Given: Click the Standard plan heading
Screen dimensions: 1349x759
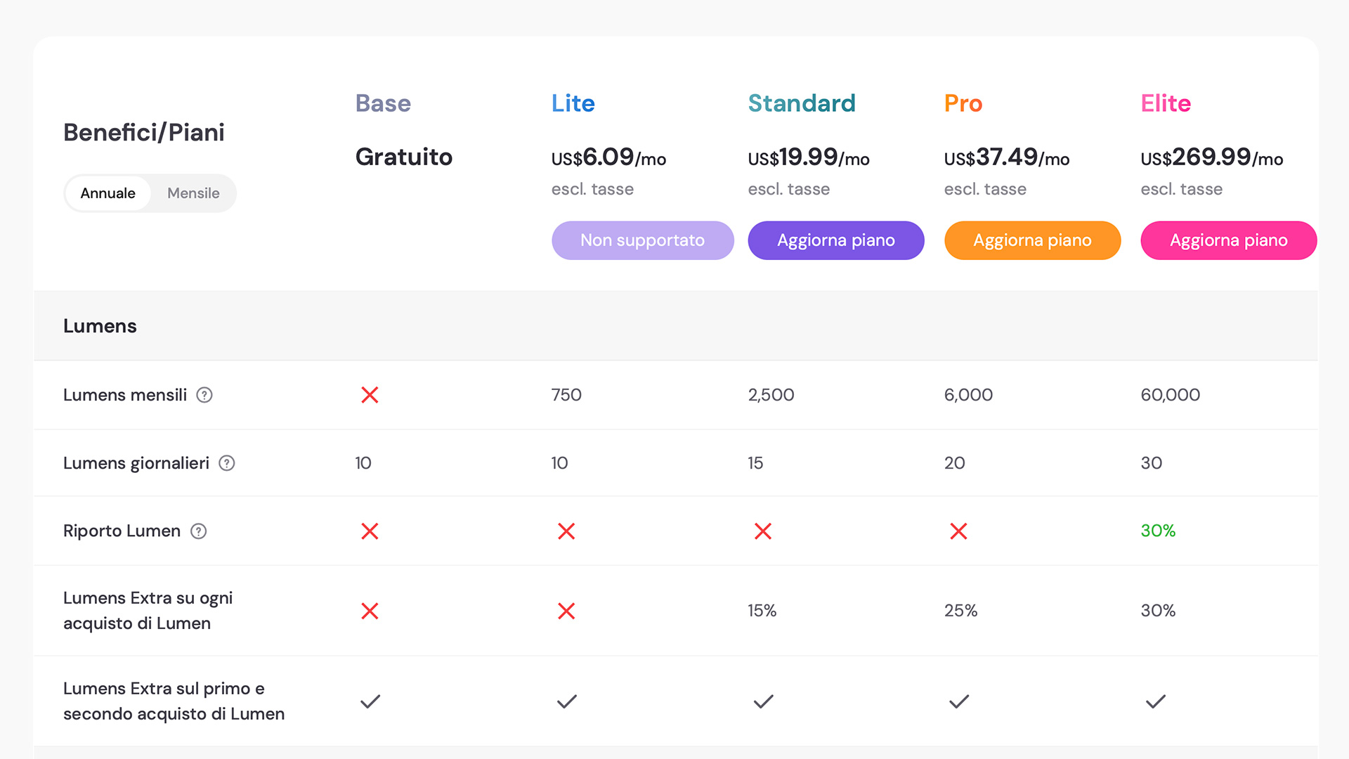Looking at the screenshot, I should [x=802, y=103].
